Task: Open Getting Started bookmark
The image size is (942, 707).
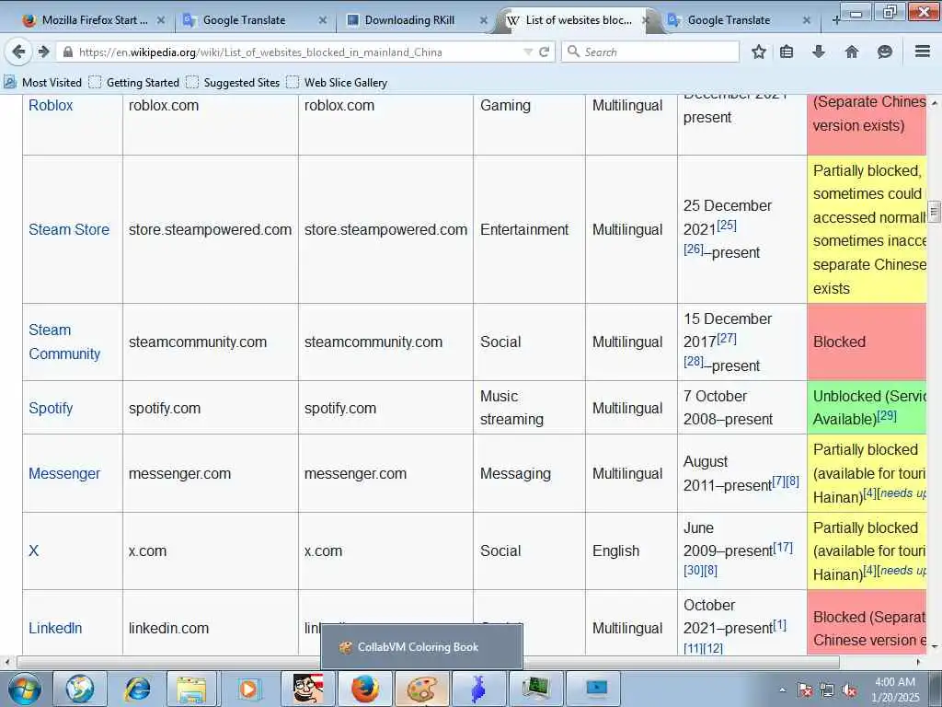Action: [x=134, y=82]
